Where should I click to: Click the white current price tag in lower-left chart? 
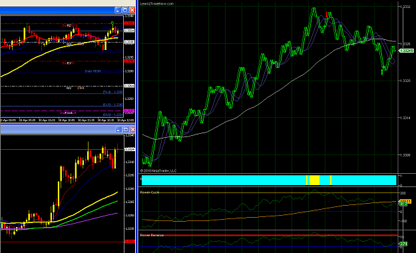point(130,149)
